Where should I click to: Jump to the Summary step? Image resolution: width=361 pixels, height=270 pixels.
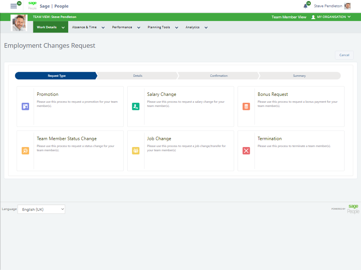pos(299,76)
